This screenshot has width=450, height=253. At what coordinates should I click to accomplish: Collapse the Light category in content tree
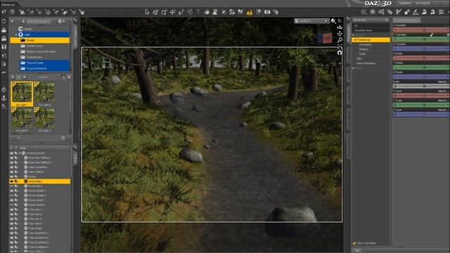coord(16,34)
